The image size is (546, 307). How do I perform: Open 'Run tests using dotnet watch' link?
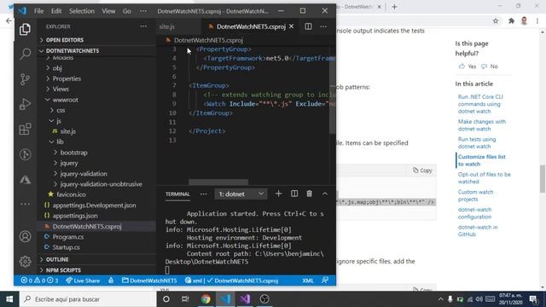click(x=477, y=142)
